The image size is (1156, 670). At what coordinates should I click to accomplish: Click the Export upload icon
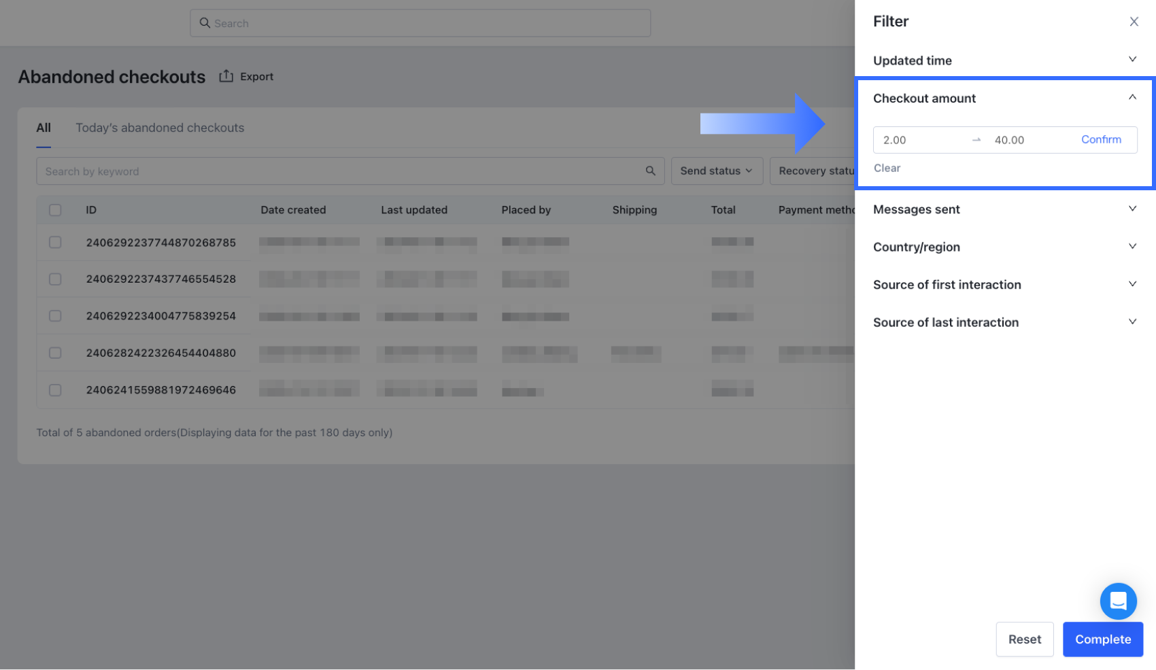click(x=226, y=76)
